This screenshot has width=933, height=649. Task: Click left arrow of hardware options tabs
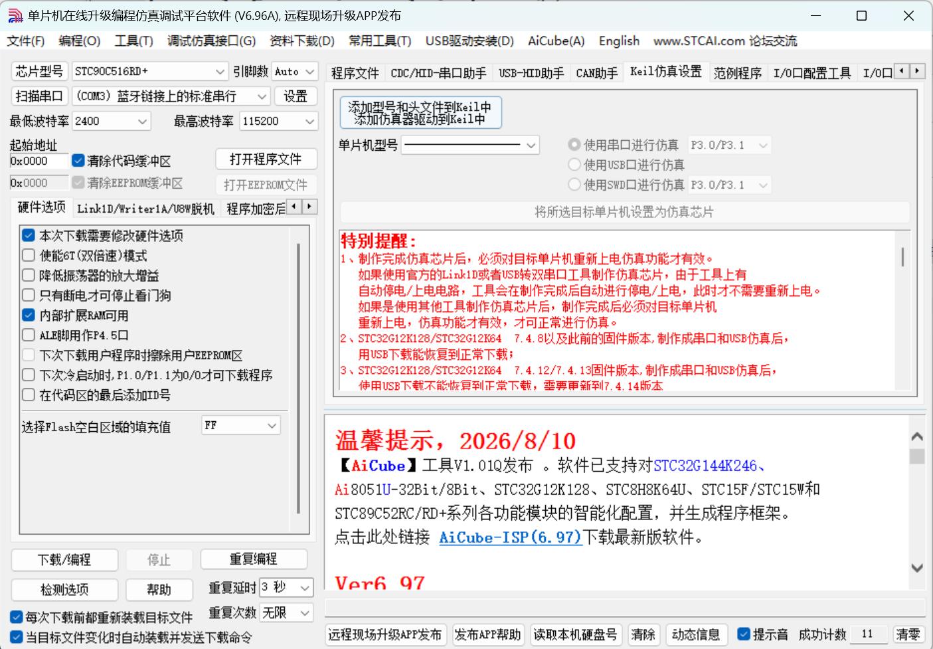[294, 207]
